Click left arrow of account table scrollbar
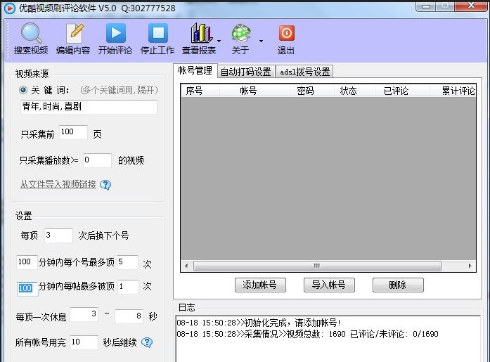This screenshot has height=362, width=490. (x=186, y=266)
